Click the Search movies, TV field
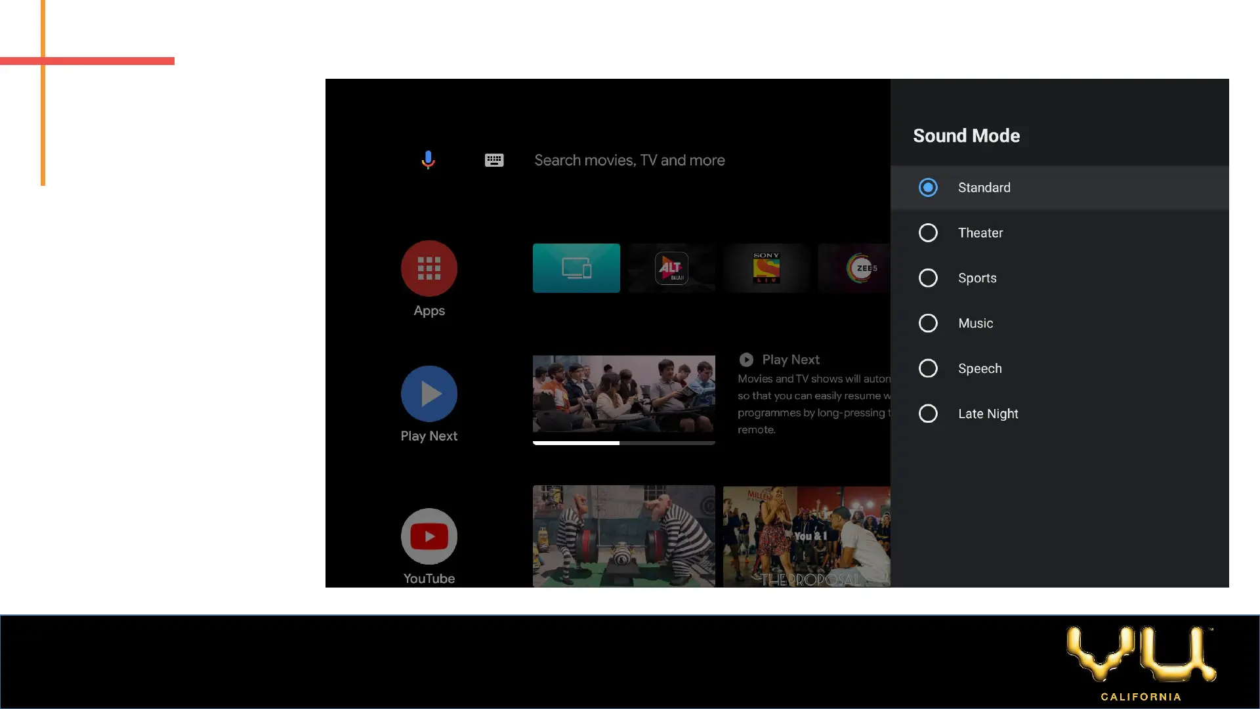 coord(629,160)
